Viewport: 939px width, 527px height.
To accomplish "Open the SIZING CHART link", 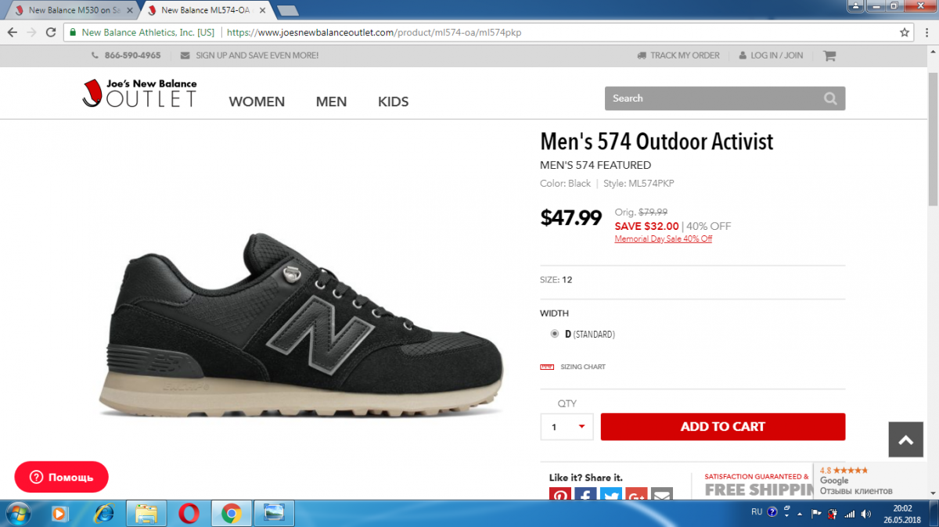I will pos(583,367).
